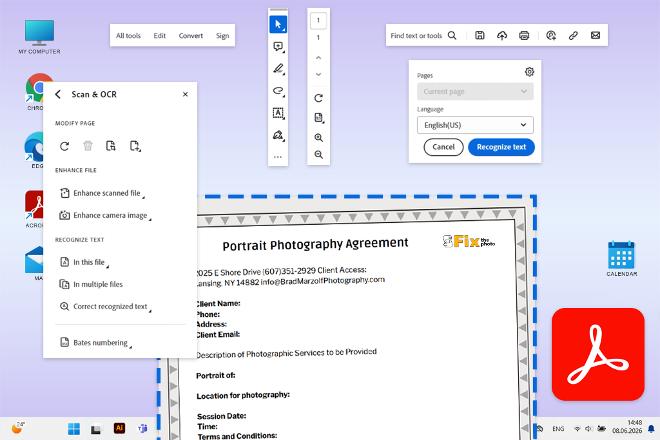Image resolution: width=660 pixels, height=440 pixels.
Task: Go to previous page arrow
Action: [318, 57]
